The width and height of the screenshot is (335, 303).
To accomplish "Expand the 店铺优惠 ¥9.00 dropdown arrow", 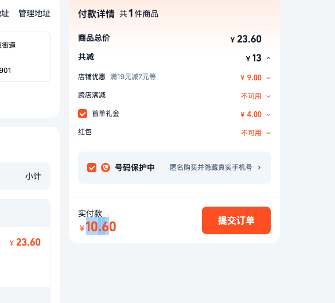I will point(268,78).
